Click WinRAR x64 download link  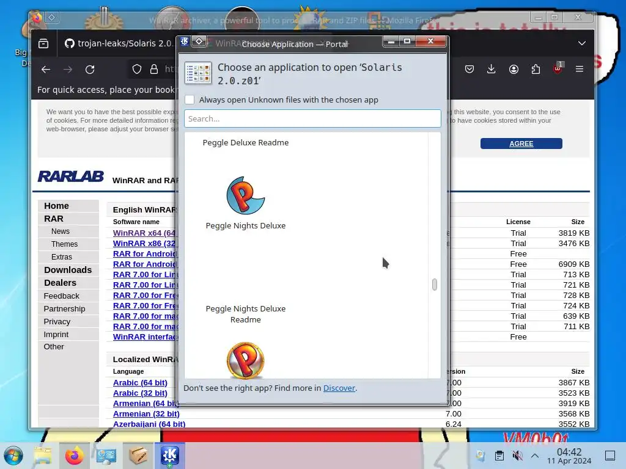pos(144,233)
